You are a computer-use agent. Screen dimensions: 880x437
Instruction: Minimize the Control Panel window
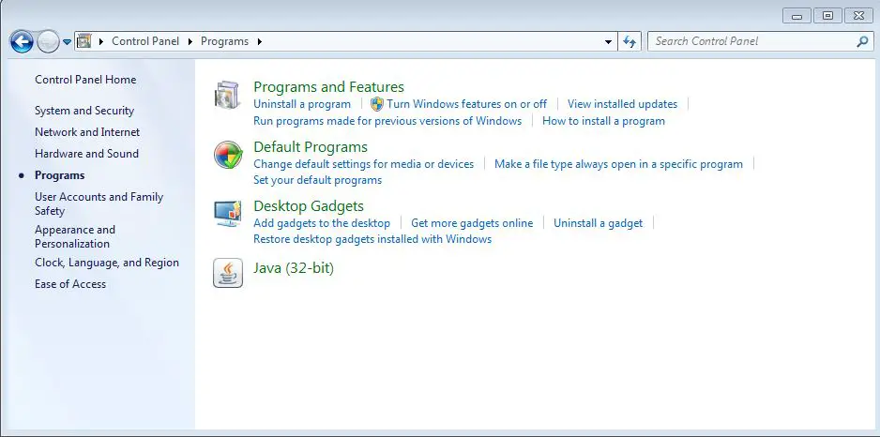tap(797, 16)
